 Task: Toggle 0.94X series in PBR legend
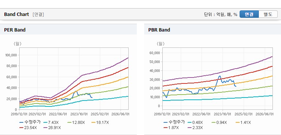219,122
